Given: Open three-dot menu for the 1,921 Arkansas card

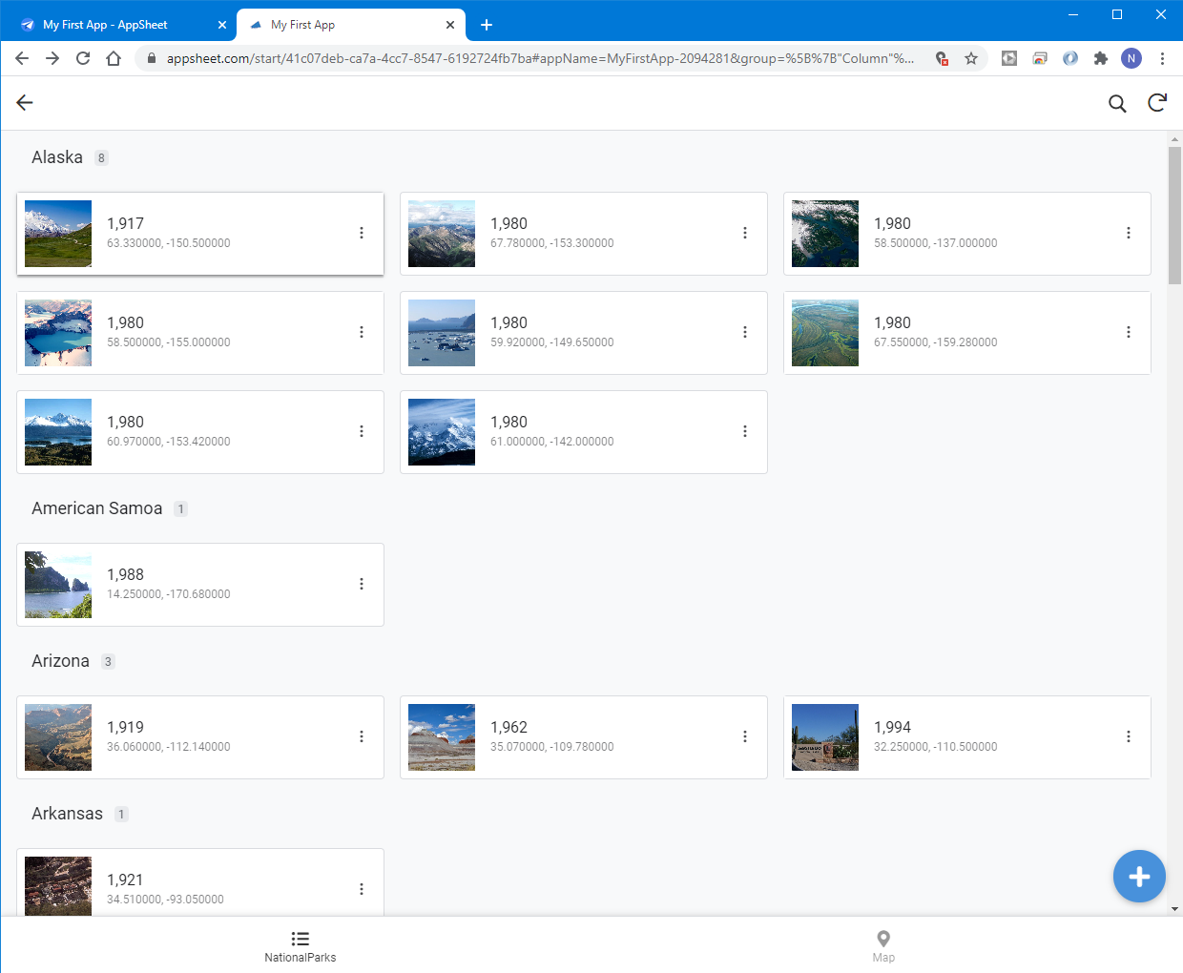Looking at the screenshot, I should coord(362,889).
